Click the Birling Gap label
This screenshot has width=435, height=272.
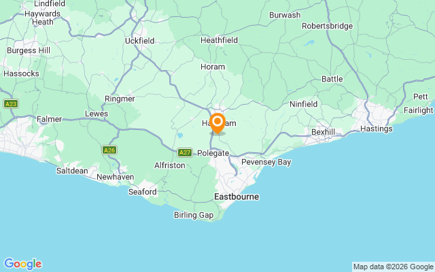194,215
